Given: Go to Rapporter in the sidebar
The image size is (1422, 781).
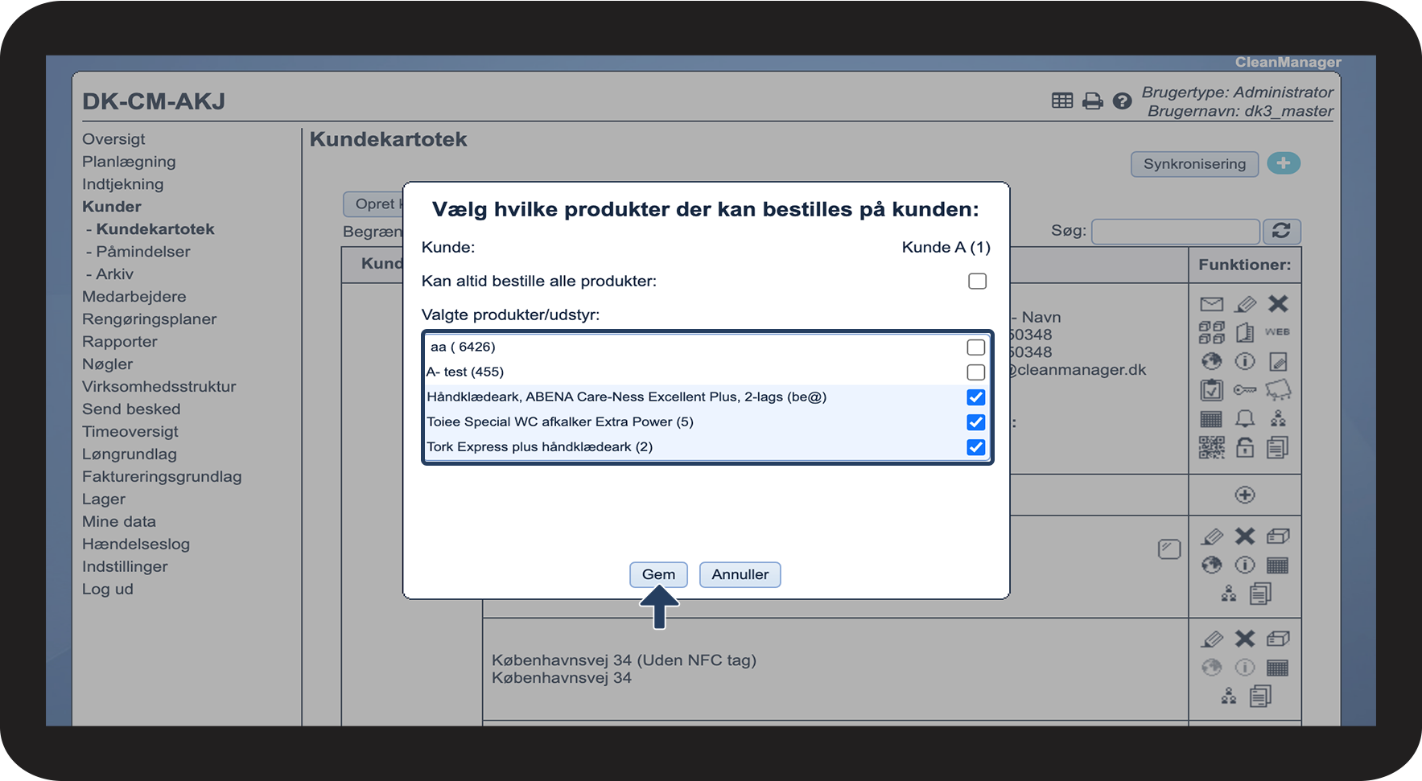Looking at the screenshot, I should coord(120,342).
